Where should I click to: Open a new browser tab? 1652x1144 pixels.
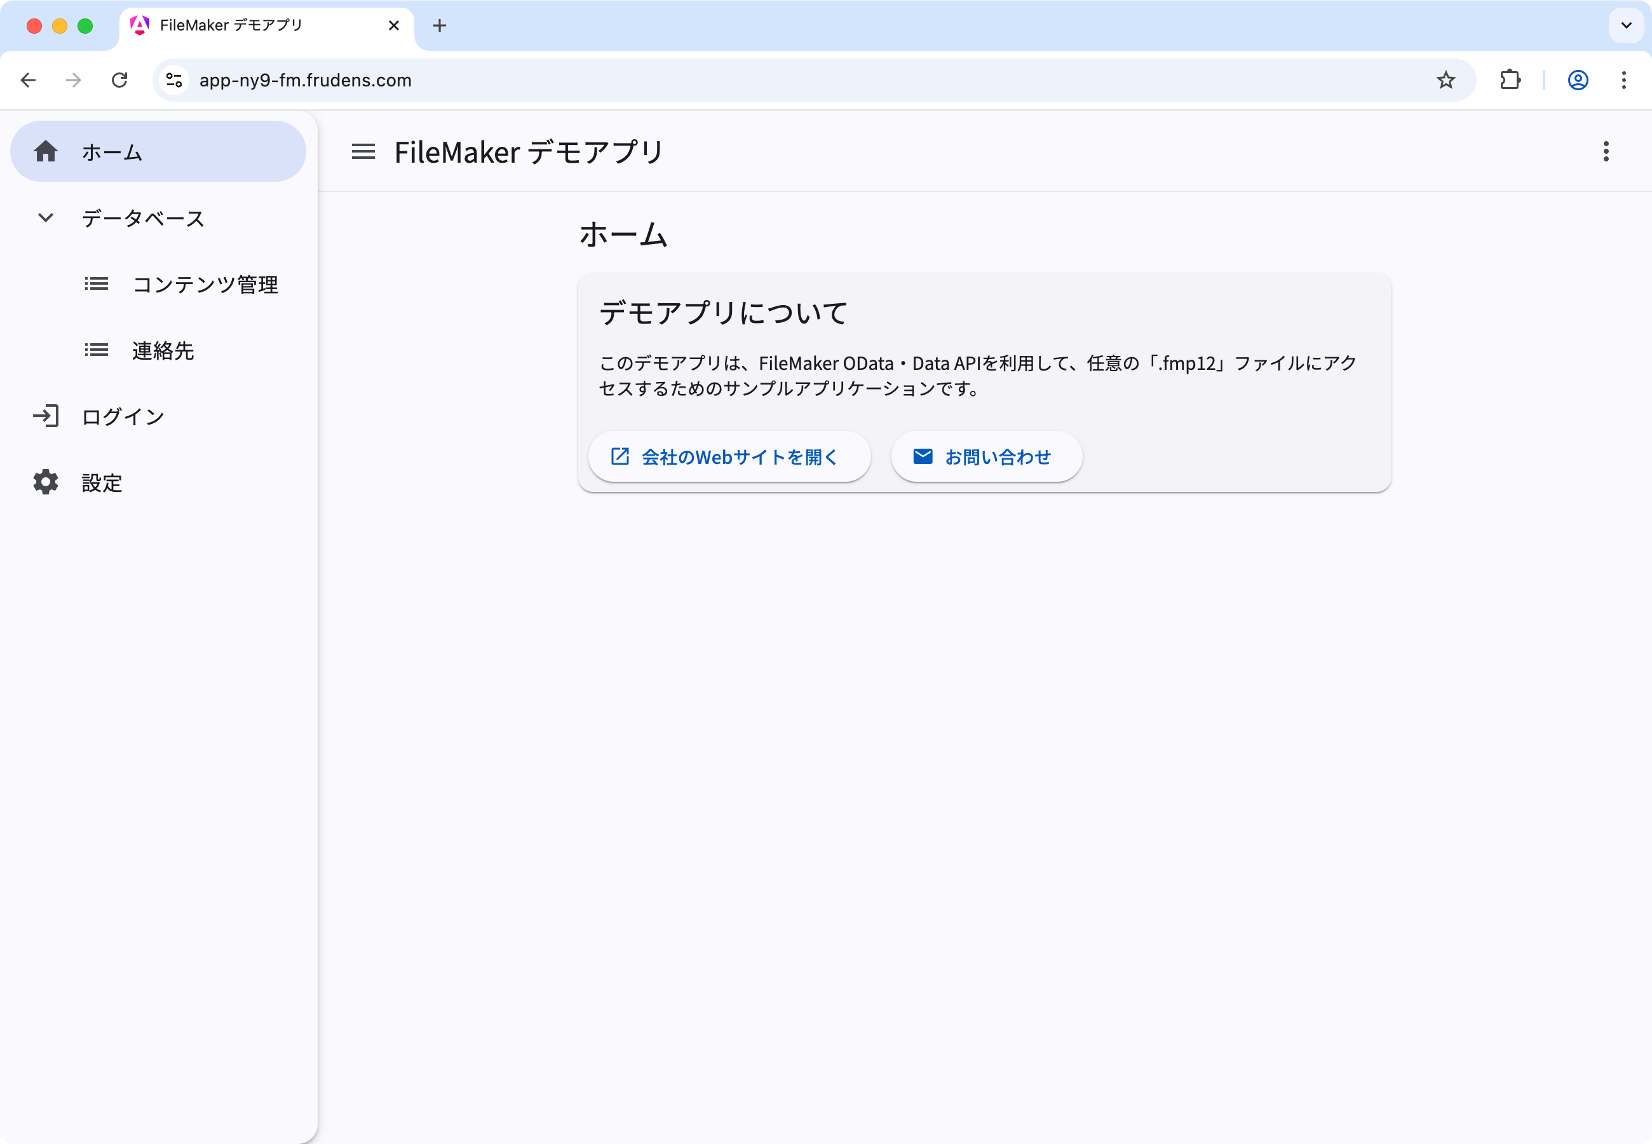pos(440,26)
